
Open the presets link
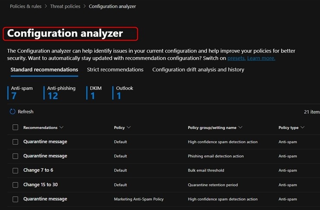tap(236, 58)
